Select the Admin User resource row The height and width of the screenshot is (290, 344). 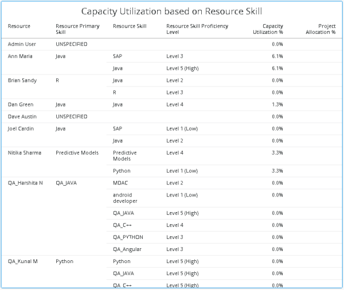(x=22, y=44)
